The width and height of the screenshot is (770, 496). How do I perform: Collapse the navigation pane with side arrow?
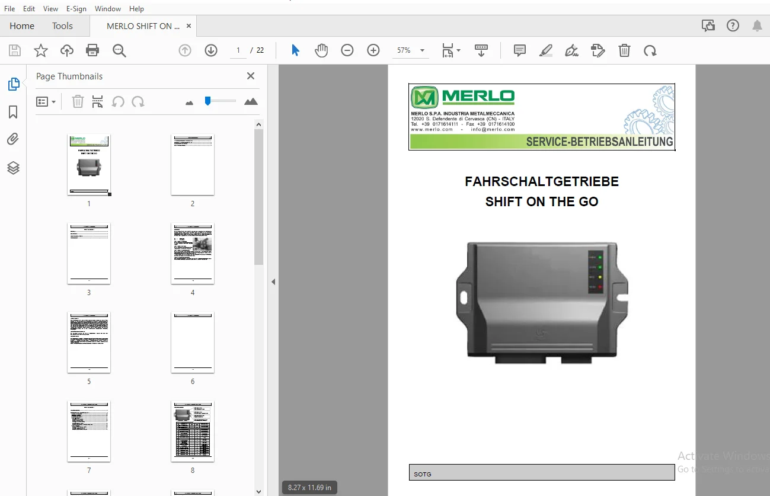(273, 282)
